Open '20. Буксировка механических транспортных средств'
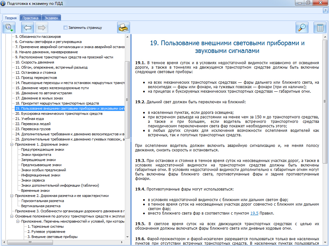Image resolution: width=329 pixels, height=246 pixels. coord(59,114)
